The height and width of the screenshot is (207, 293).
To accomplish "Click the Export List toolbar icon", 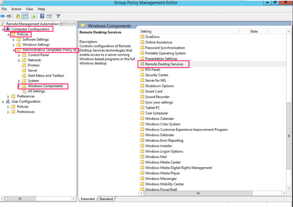I will click(x=33, y=16).
